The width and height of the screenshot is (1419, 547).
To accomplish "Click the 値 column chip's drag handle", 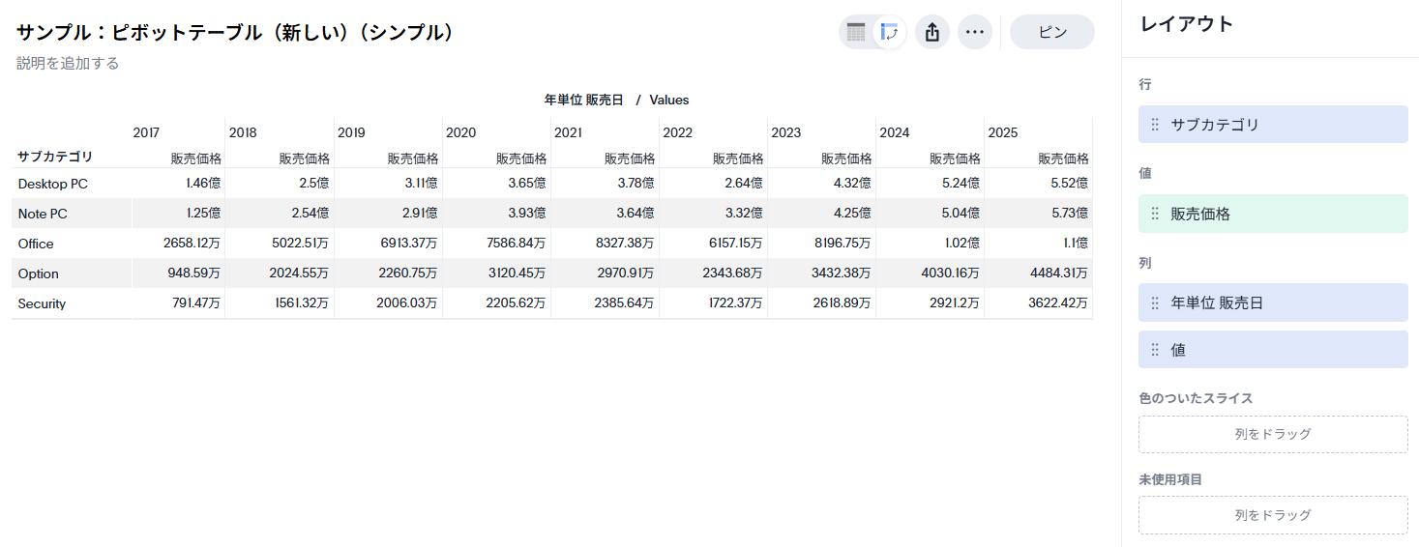I will pos(1154,350).
